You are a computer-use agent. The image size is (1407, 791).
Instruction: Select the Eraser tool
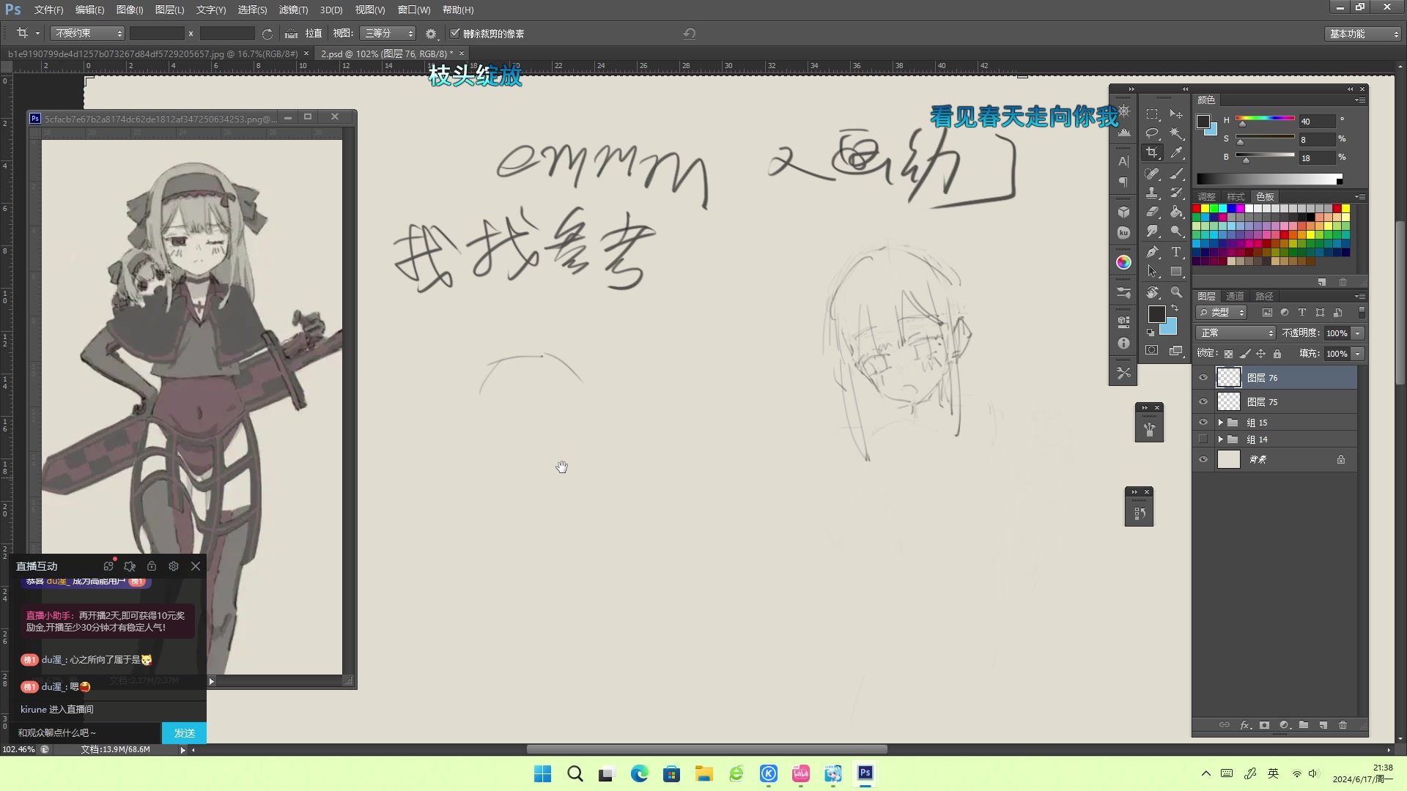click(x=1153, y=212)
